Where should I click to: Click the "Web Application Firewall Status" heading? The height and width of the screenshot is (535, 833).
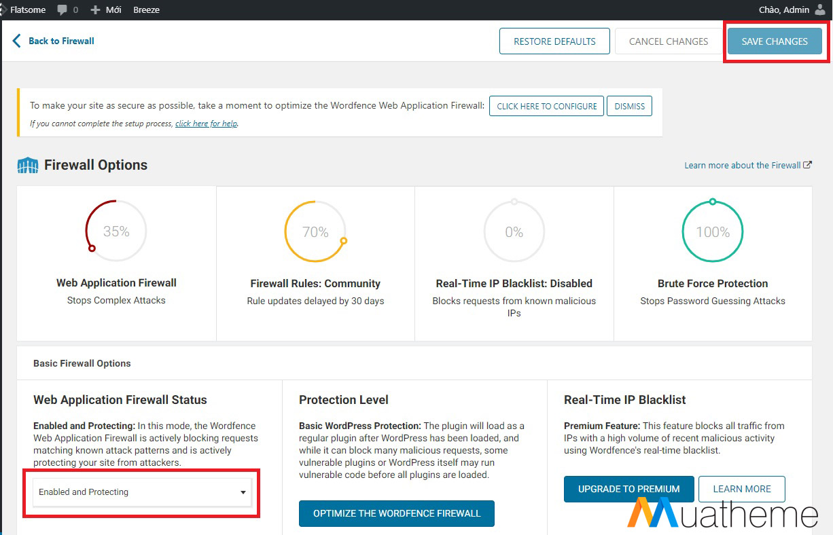click(x=120, y=400)
